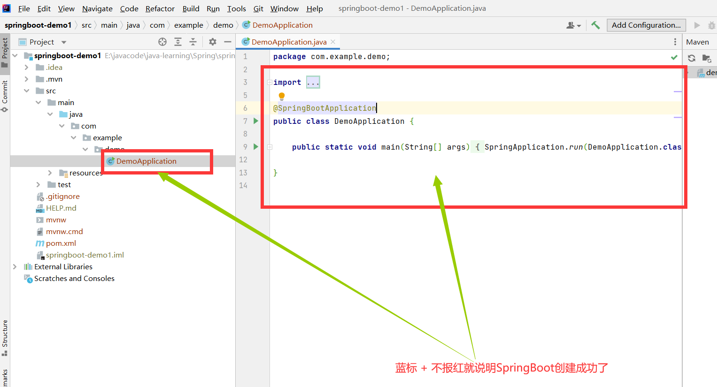
Task: Expand the folded main method at line 9
Action: [270, 147]
